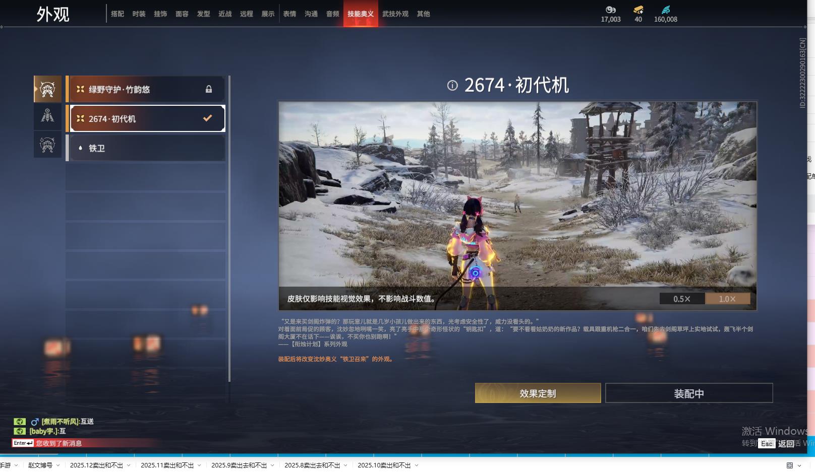Viewport: 815px width, 473px height.
Task: Click the 17,003 currency amount
Action: (x=611, y=20)
